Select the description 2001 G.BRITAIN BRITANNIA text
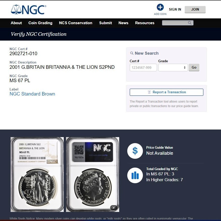The width and height of the screenshot is (221, 221). [x=62, y=67]
